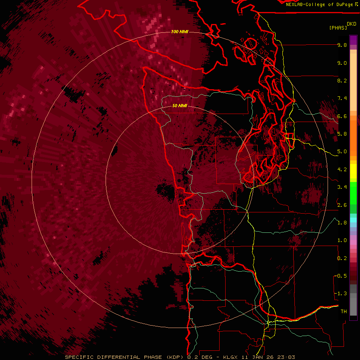The height and width of the screenshot is (360, 360).
Task: Click the TH label on the color scale
Action: [344, 312]
